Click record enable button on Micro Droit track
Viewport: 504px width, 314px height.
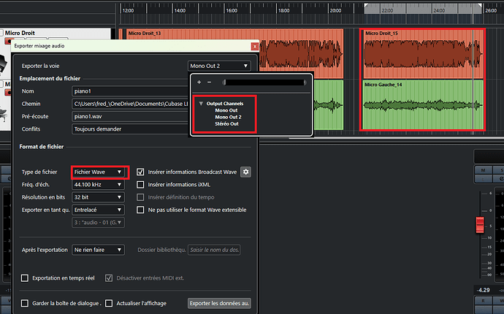(x=8, y=42)
